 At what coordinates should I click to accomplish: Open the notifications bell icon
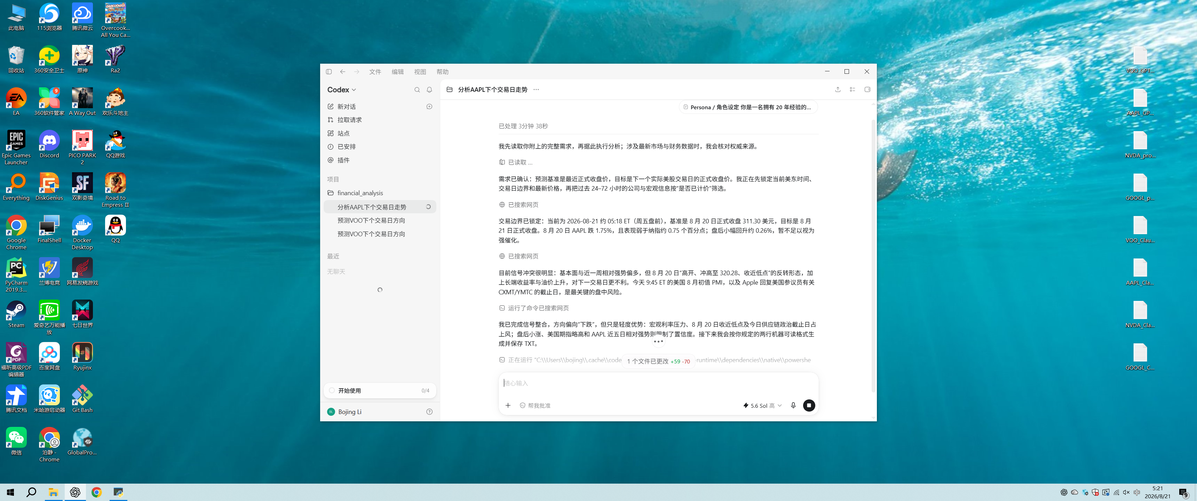pyautogui.click(x=429, y=90)
